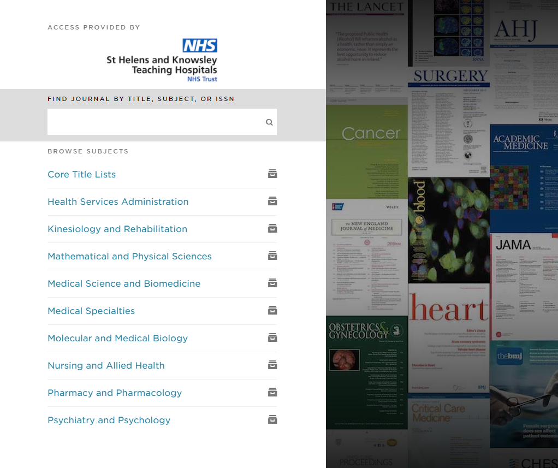The image size is (558, 468).
Task: Click the archive icon beside Mathematical and Physical Sciences
Action: pyautogui.click(x=272, y=256)
